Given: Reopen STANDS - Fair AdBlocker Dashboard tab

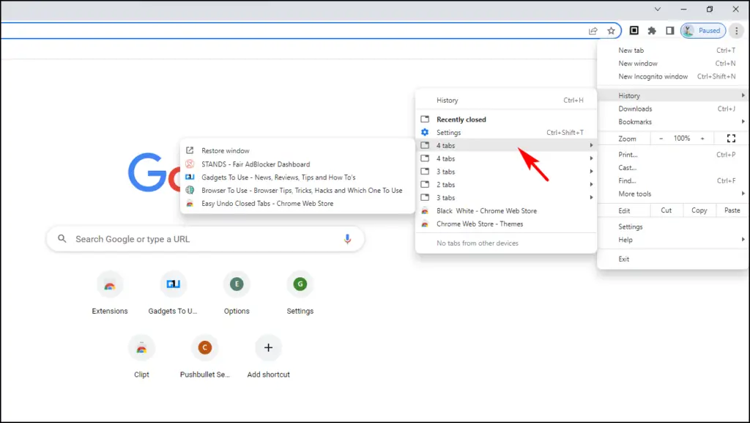Looking at the screenshot, I should coord(297,164).
